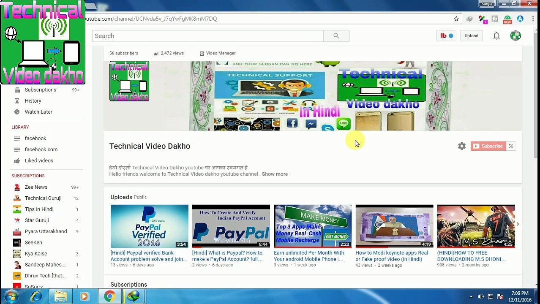Bookmark this page with the star icon
This screenshot has height=304, width=540.
click(x=456, y=19)
